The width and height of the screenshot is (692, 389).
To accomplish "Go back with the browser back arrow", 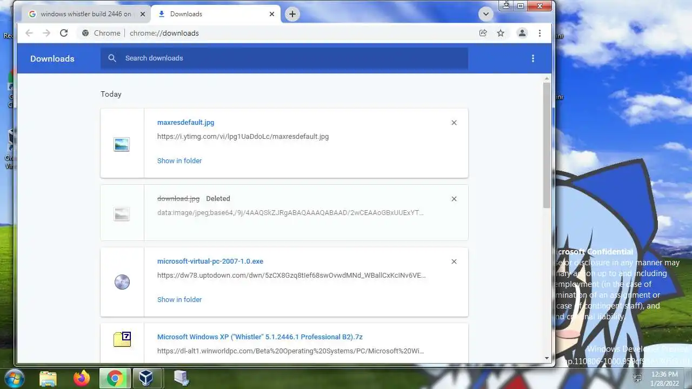I will coord(29,33).
